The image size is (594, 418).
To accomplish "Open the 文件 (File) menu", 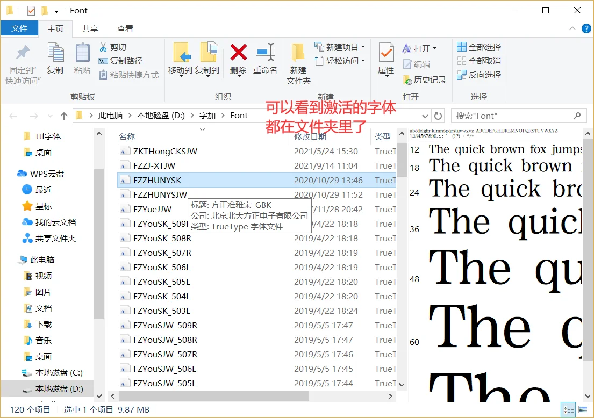I will coord(19,28).
